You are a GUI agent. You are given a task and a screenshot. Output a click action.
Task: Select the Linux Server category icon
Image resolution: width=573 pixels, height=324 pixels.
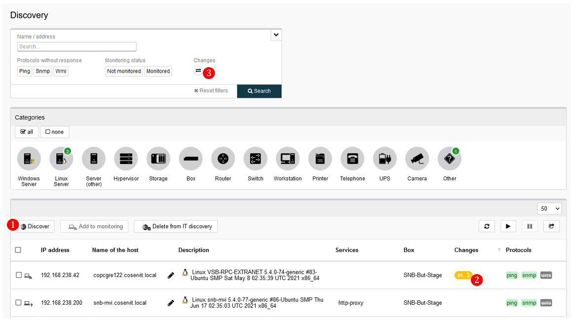61,159
